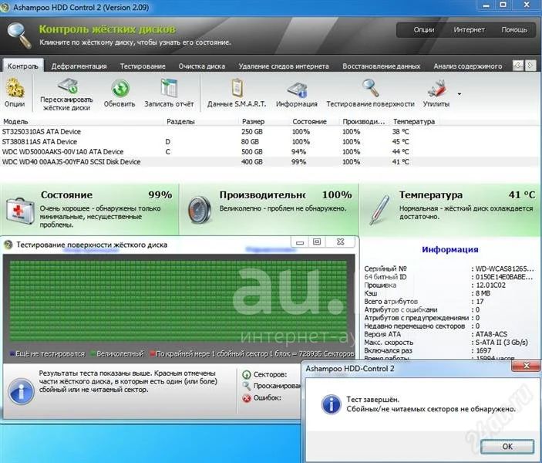Maximize the surface test window
This screenshot has height=463, width=542.
317,242
